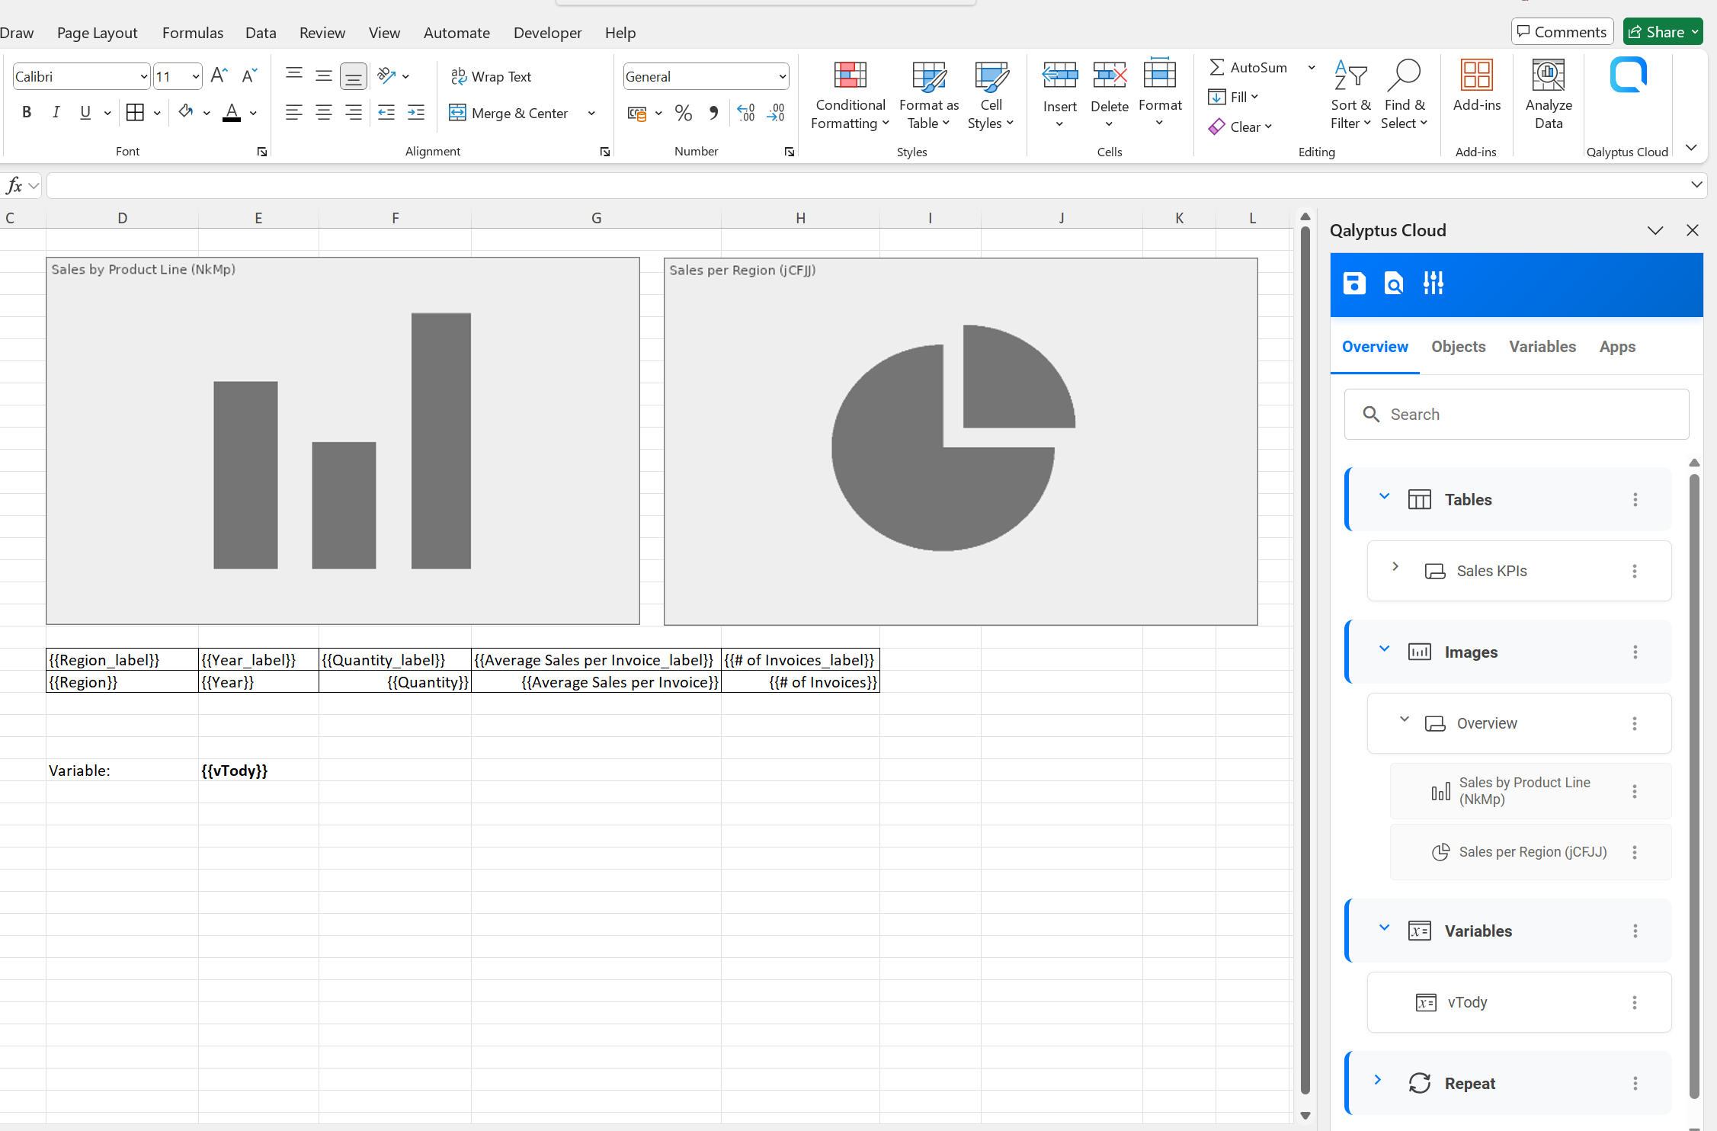Image resolution: width=1717 pixels, height=1131 pixels.
Task: Save the template in Qalyptus Cloud panel
Action: [x=1353, y=283]
